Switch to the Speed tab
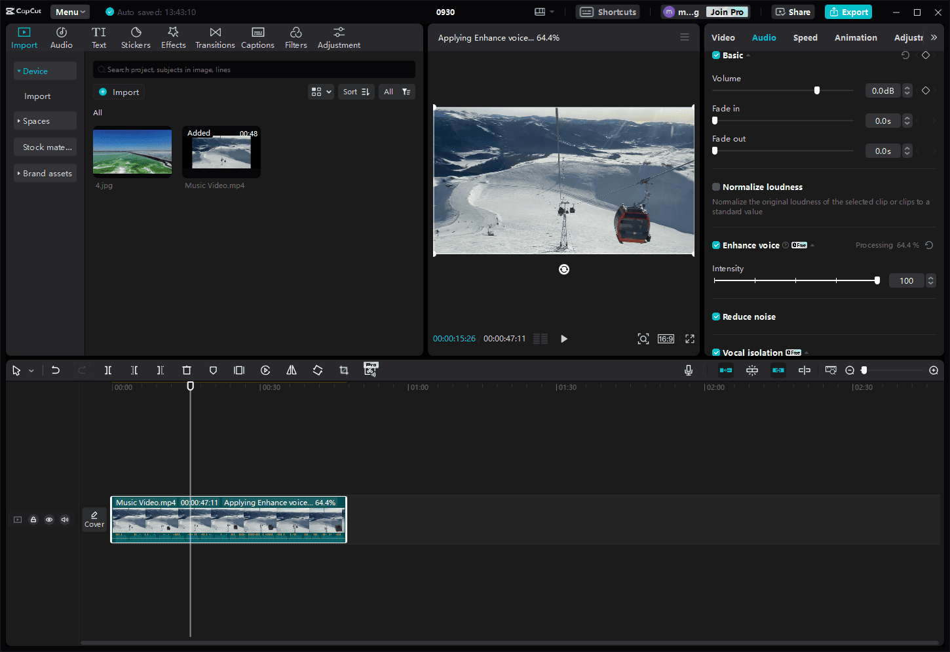 click(x=805, y=38)
